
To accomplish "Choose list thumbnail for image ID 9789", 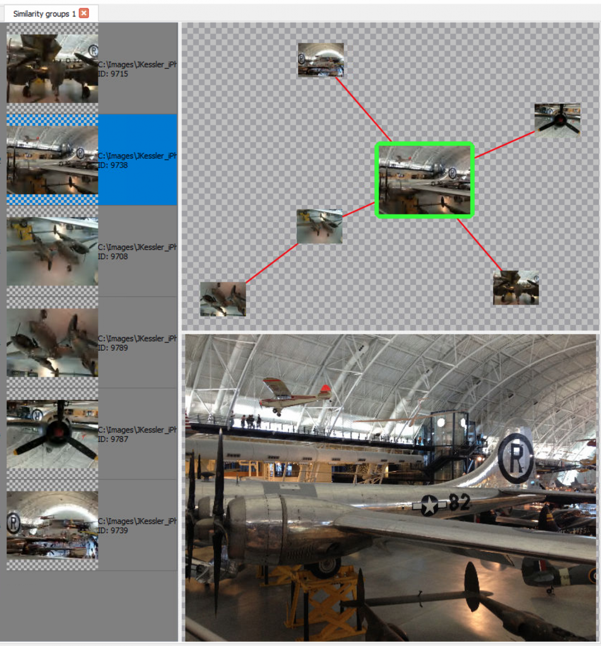I will 52,343.
